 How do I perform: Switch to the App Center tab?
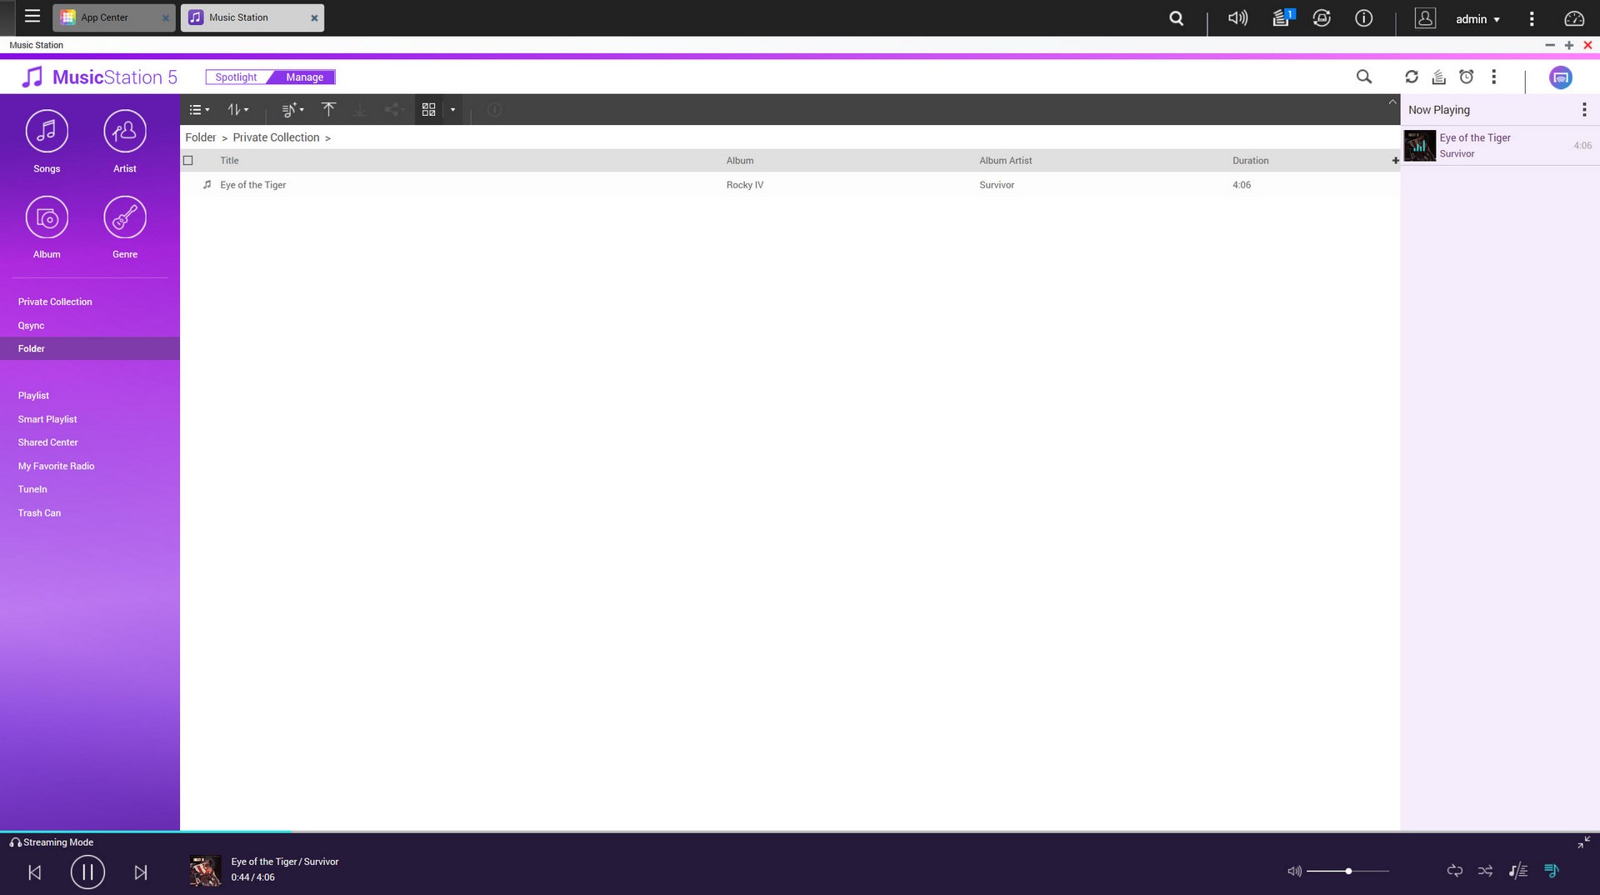113,17
